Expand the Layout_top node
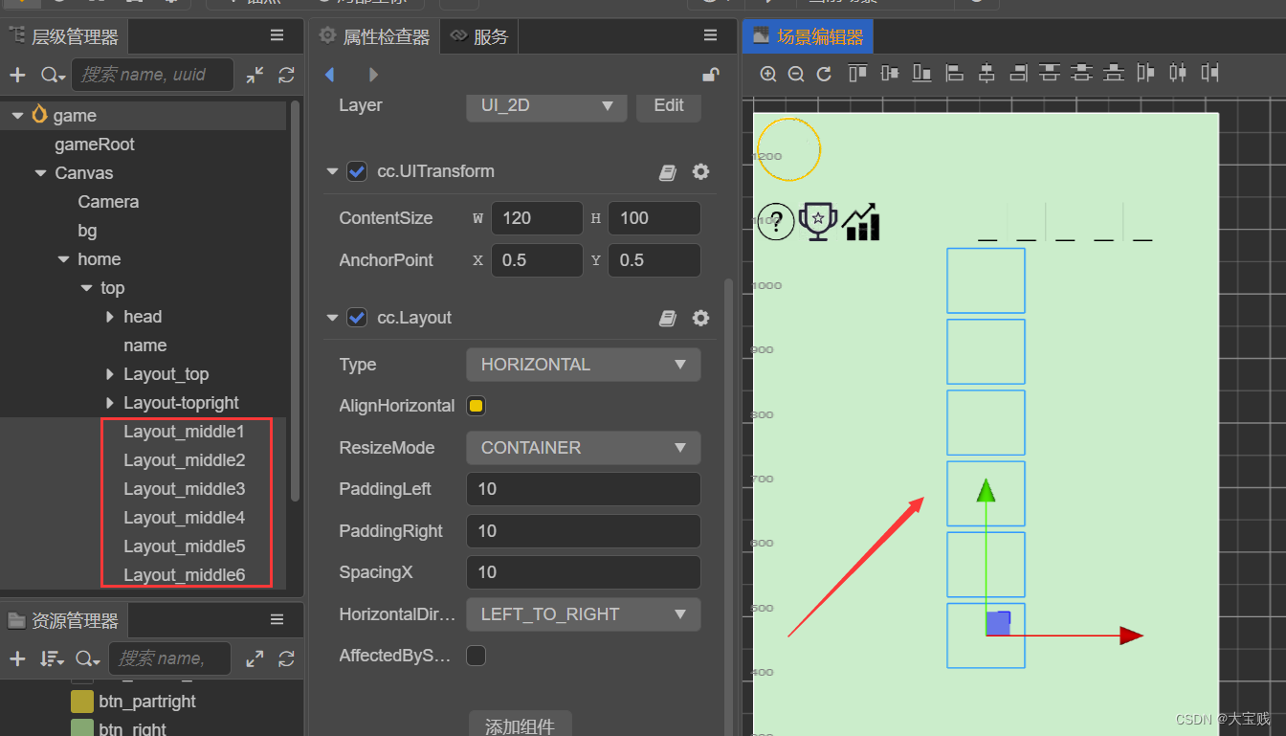 110,374
